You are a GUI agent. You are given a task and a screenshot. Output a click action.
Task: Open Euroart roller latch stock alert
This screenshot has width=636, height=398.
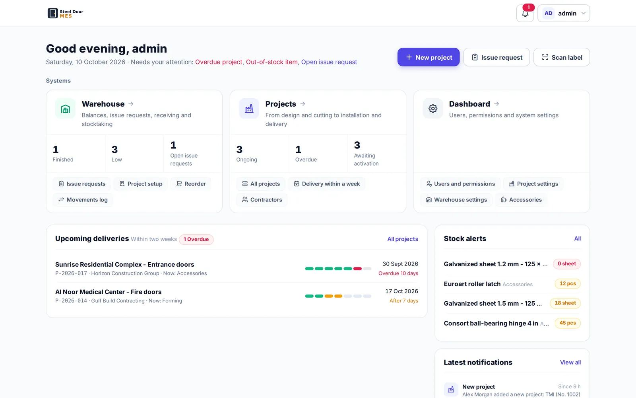tap(512, 284)
